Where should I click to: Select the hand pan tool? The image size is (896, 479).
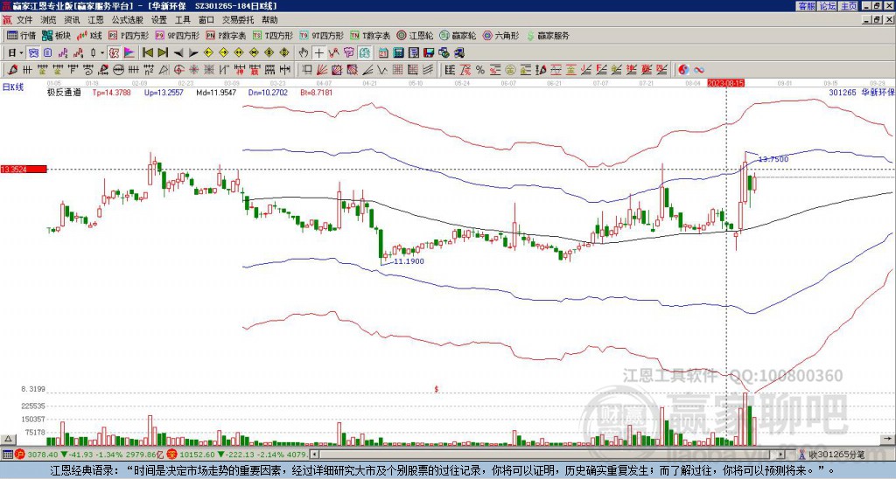[304, 53]
